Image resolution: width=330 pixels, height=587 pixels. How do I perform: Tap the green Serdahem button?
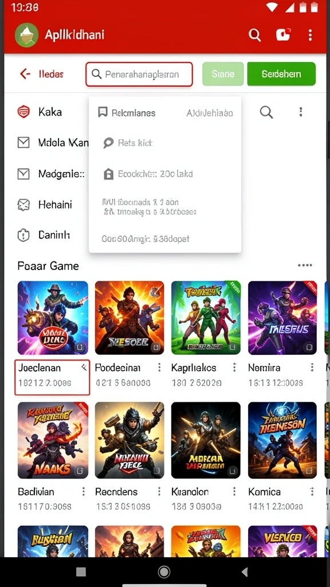point(281,74)
